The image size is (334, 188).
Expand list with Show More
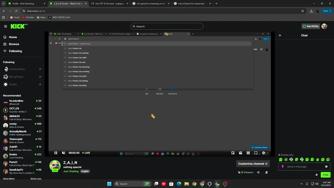coord(9,179)
